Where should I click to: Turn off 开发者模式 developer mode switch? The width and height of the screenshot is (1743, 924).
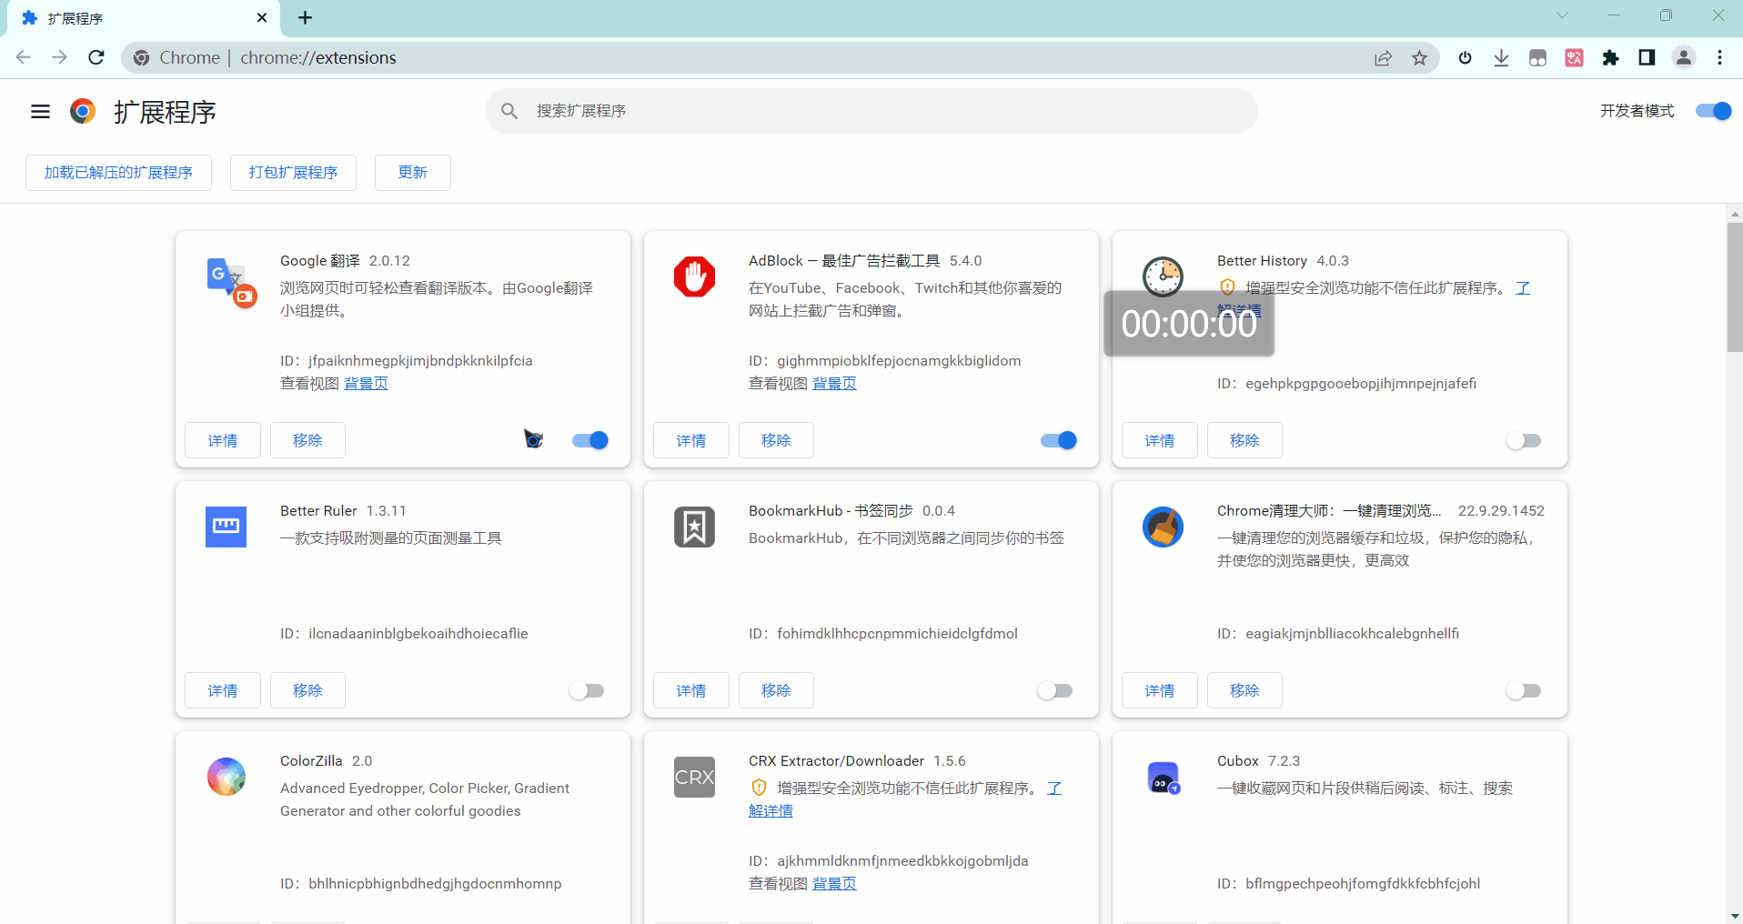1713,111
